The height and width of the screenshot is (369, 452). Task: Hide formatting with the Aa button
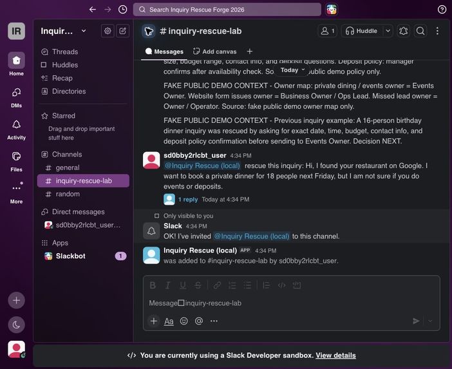coord(169,321)
